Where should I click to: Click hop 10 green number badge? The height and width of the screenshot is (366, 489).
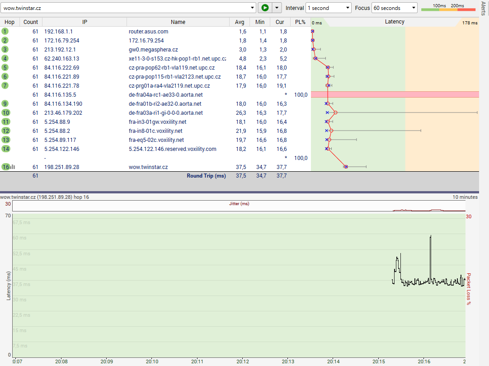click(5, 113)
